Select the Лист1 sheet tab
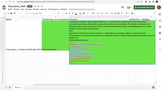Screen dimensions: 163x91 [18, 87]
